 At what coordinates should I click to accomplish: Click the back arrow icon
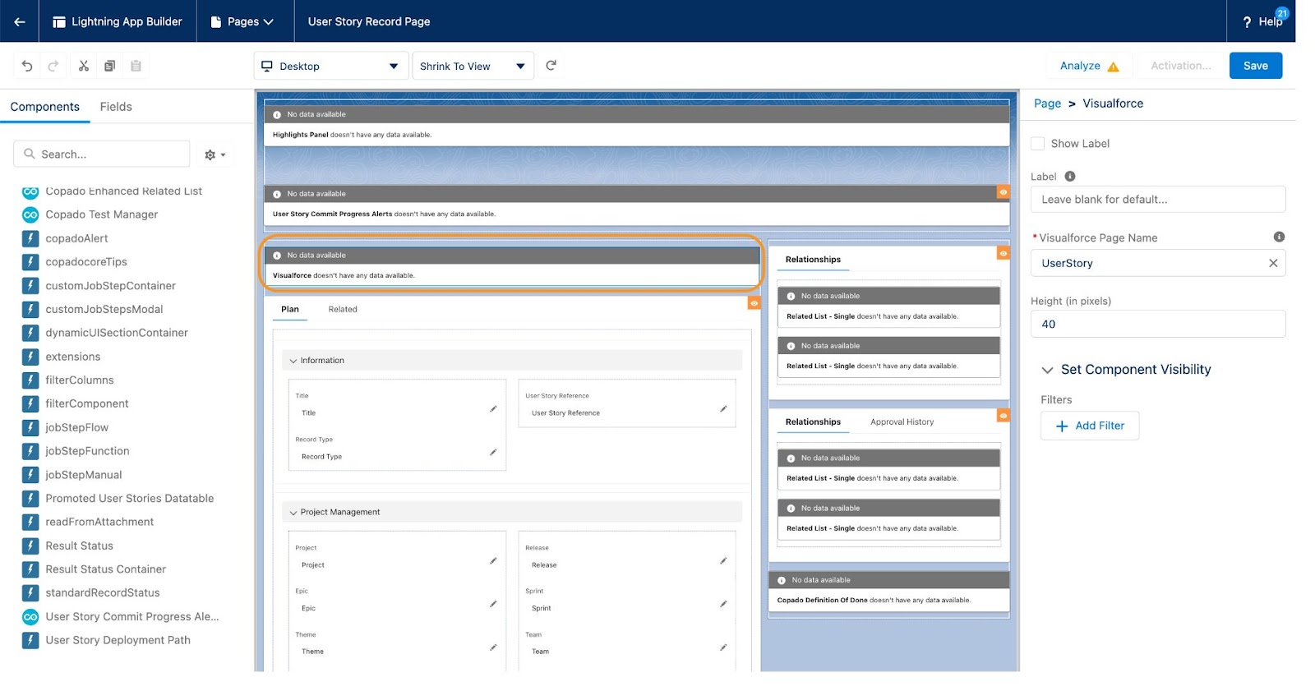(x=20, y=21)
